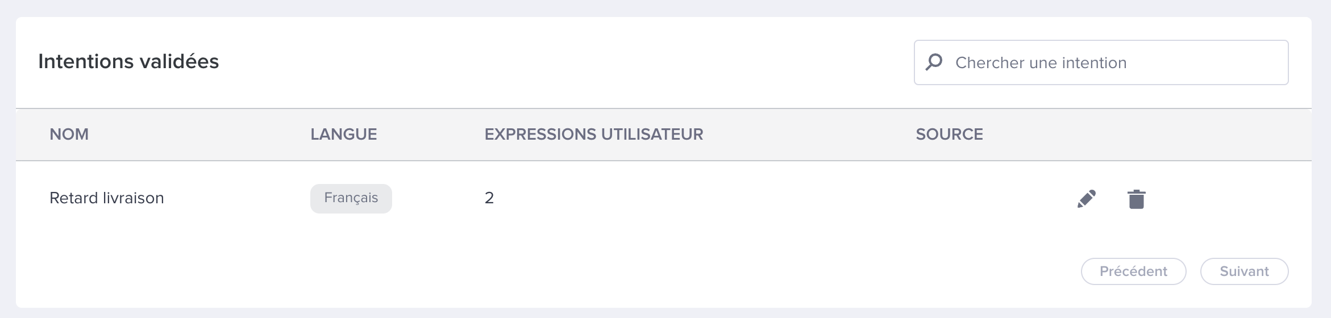Click the gap between the pencil and trash icons
Viewport: 1331px width, 318px height.
coord(1112,199)
